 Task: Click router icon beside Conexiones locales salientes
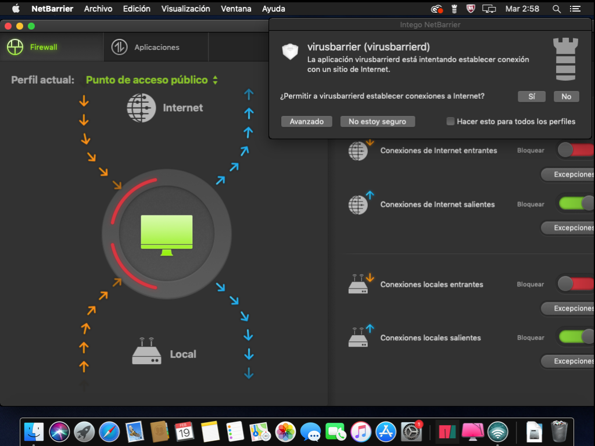coord(358,338)
